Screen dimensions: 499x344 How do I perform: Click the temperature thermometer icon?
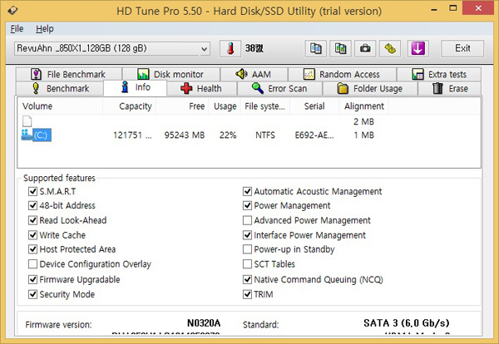pos(230,49)
